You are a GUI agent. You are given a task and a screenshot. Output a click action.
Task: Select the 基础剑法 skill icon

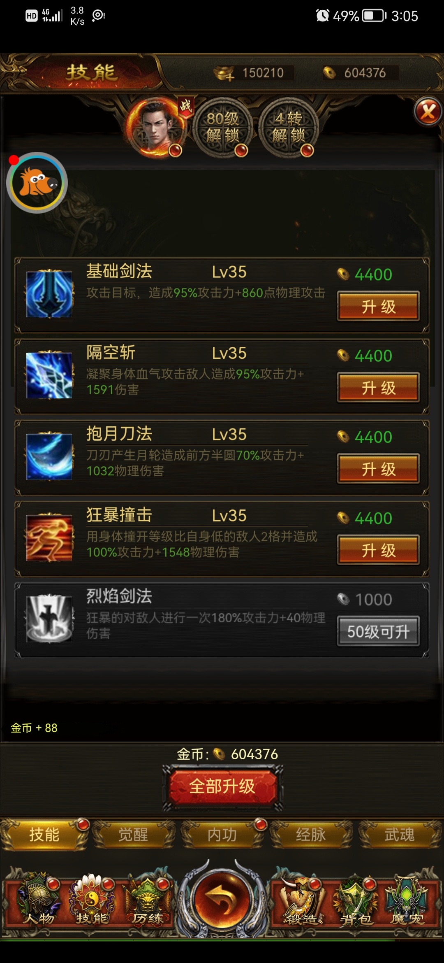(49, 294)
